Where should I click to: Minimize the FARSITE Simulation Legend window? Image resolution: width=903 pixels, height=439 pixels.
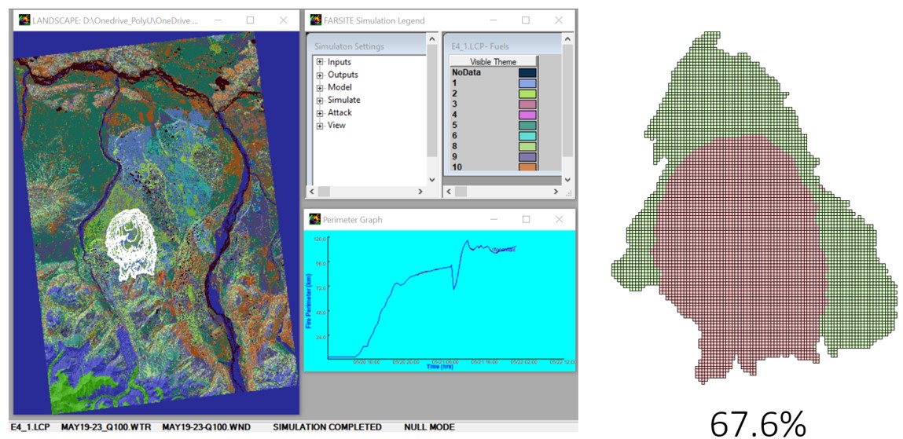pyautogui.click(x=493, y=20)
